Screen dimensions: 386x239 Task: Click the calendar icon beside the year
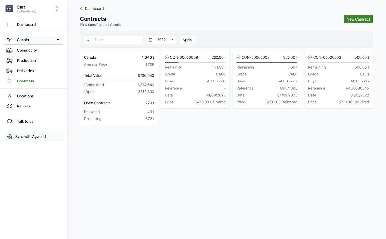(151, 40)
